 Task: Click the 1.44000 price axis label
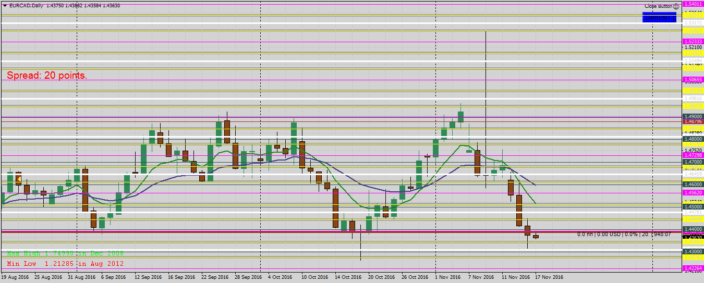coord(693,229)
